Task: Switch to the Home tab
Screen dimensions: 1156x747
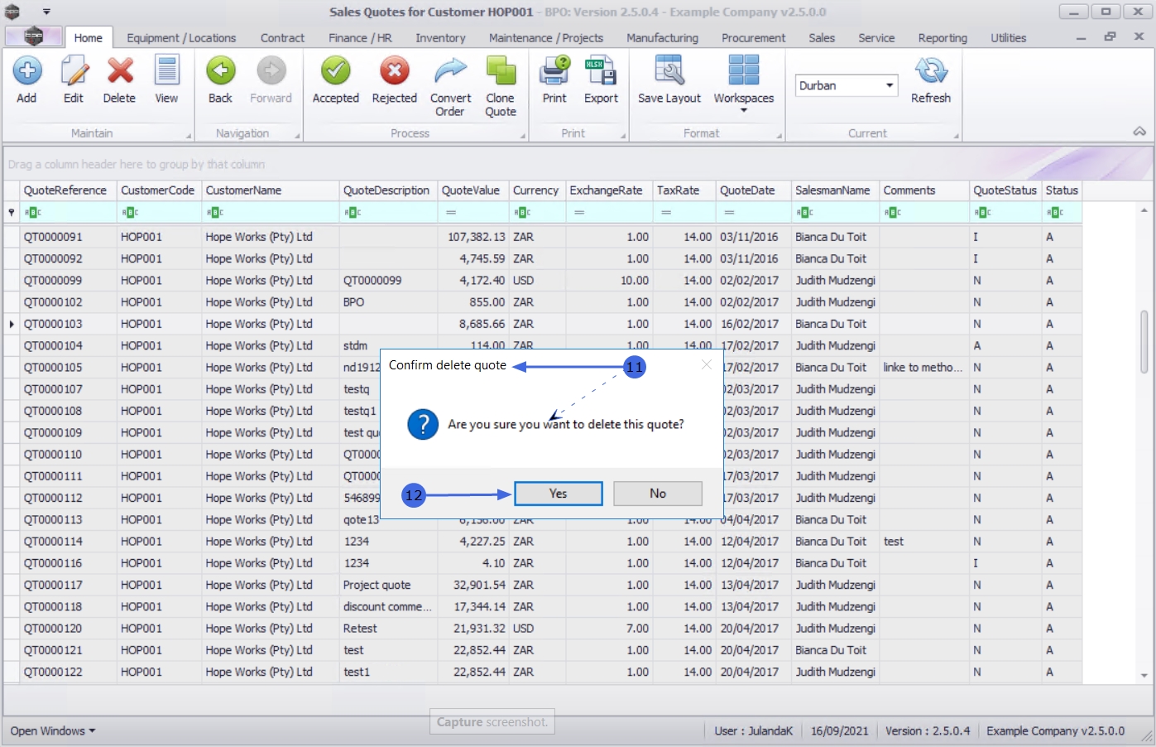Action: coord(88,38)
